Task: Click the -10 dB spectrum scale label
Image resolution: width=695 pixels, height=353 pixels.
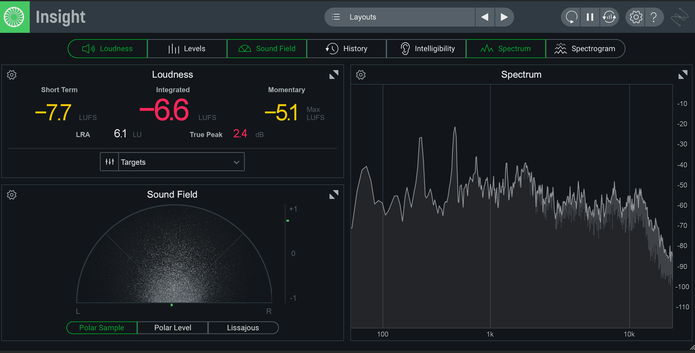Action: (682, 104)
